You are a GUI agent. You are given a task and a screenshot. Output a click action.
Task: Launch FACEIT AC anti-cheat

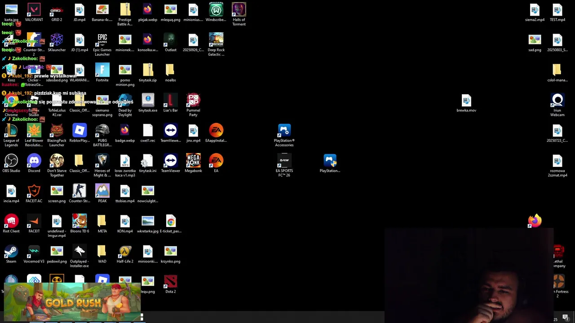[x=34, y=193]
